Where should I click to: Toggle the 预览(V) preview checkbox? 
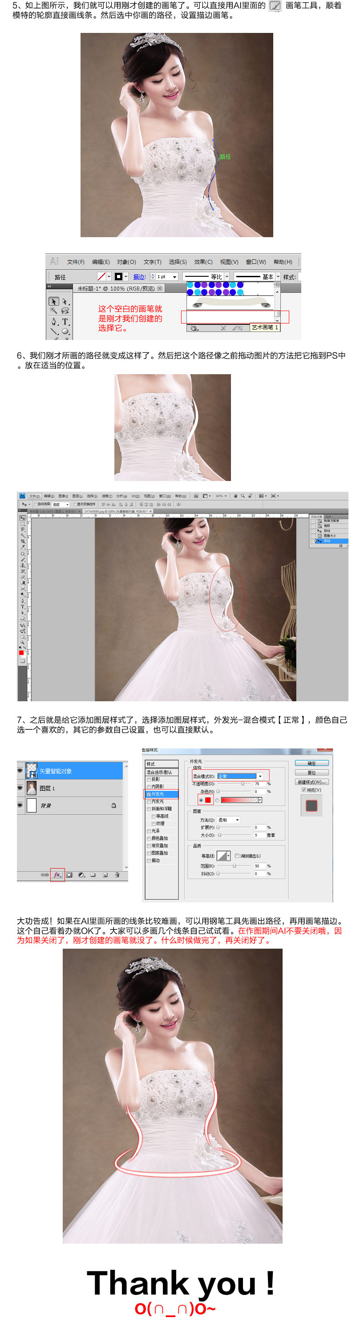click(x=304, y=790)
